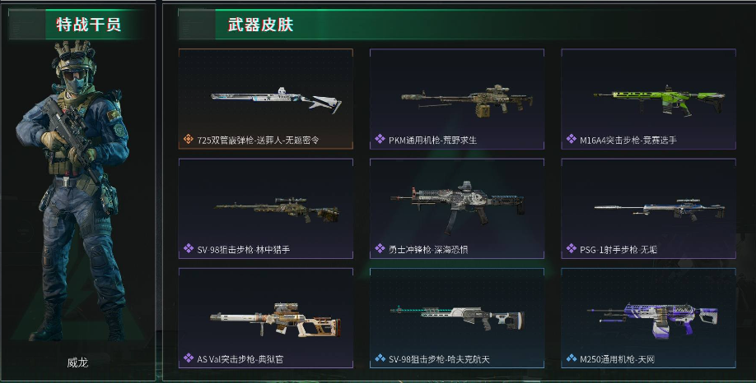Click the 威龙 operator character model

(x=75, y=190)
